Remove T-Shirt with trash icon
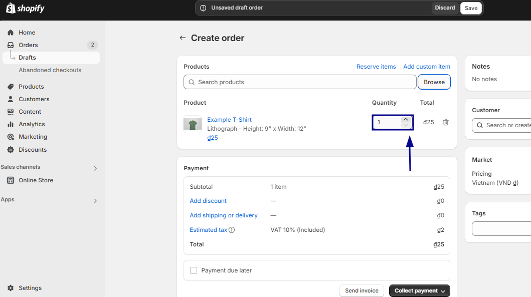 (x=446, y=122)
